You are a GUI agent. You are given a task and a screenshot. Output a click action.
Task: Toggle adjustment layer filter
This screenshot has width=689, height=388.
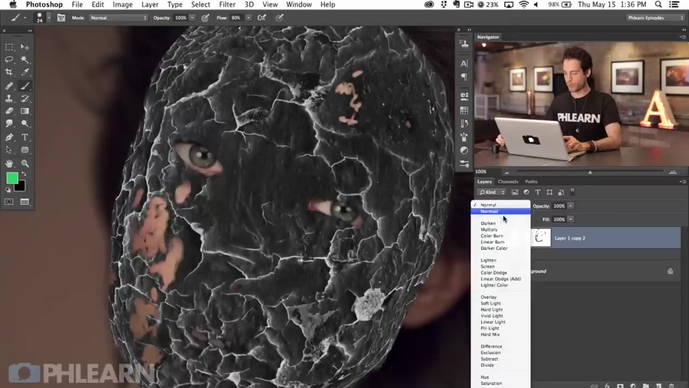[x=527, y=192]
